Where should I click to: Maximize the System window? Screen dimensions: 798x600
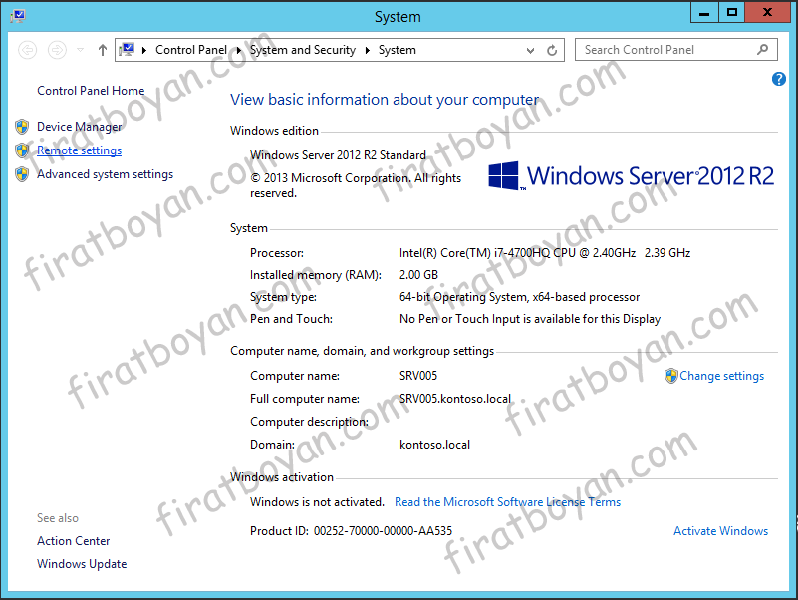tap(732, 12)
